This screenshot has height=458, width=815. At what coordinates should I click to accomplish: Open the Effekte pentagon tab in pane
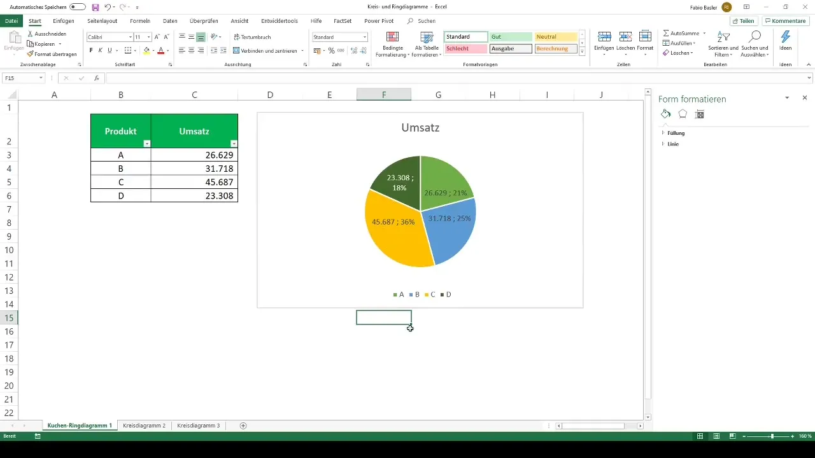[683, 114]
